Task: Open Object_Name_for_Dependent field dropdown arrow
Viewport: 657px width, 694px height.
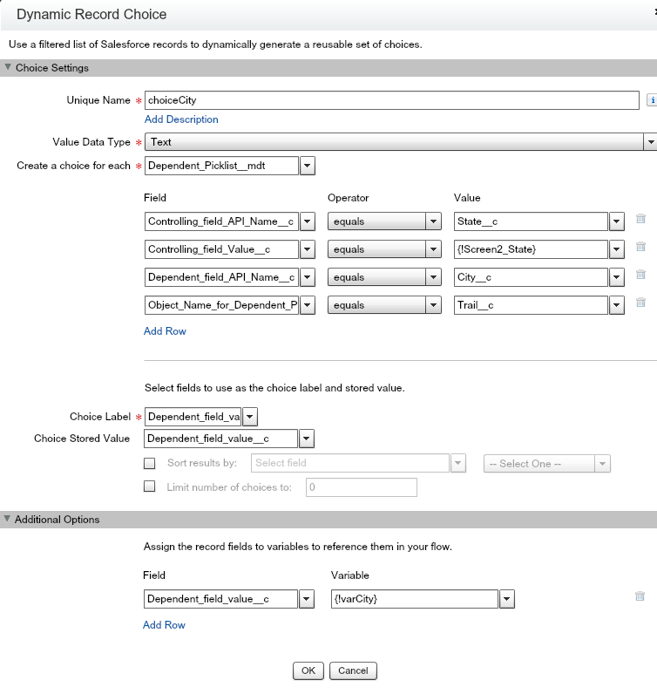Action: click(308, 305)
